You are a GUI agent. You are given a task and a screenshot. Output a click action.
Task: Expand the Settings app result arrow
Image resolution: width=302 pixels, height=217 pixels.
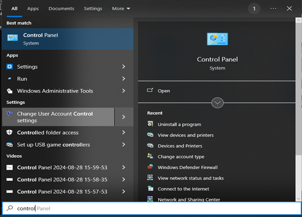click(123, 67)
